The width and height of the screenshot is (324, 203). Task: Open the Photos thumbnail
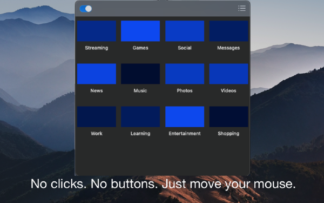tap(185, 74)
